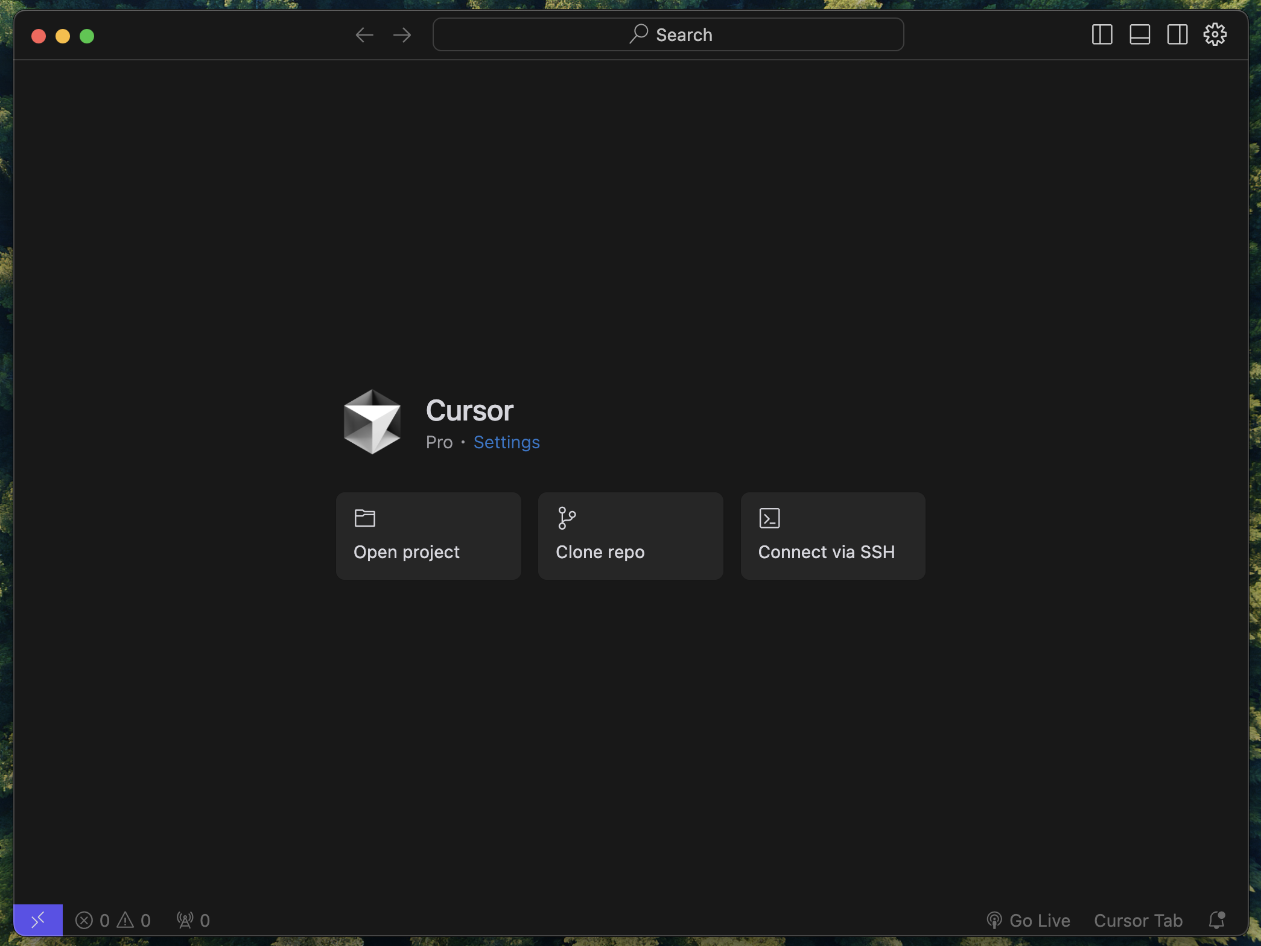The image size is (1261, 946).
Task: Toggle the primary left sidebar layout icon
Action: 1102,34
